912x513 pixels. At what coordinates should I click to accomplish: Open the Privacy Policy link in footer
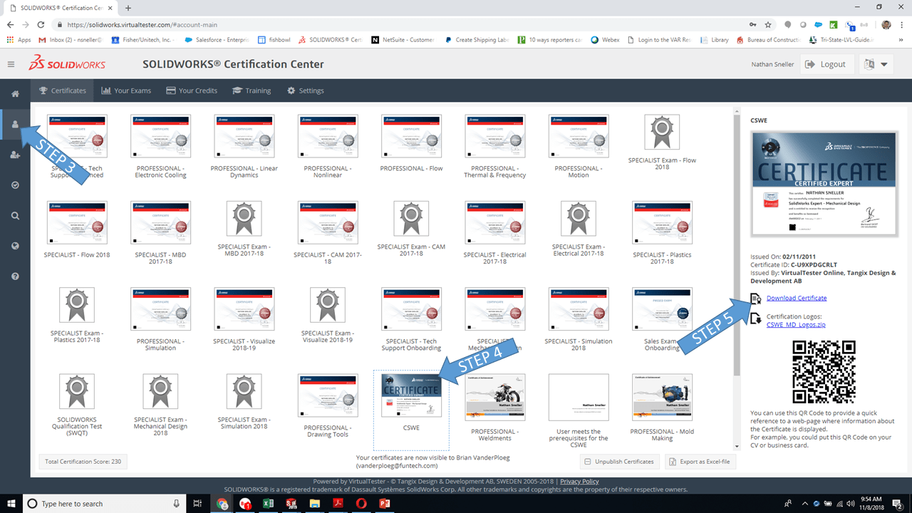point(579,482)
